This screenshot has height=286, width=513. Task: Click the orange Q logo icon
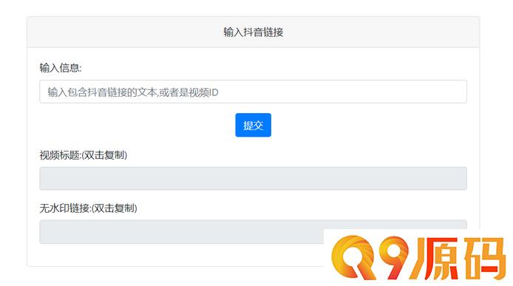pyautogui.click(x=353, y=258)
